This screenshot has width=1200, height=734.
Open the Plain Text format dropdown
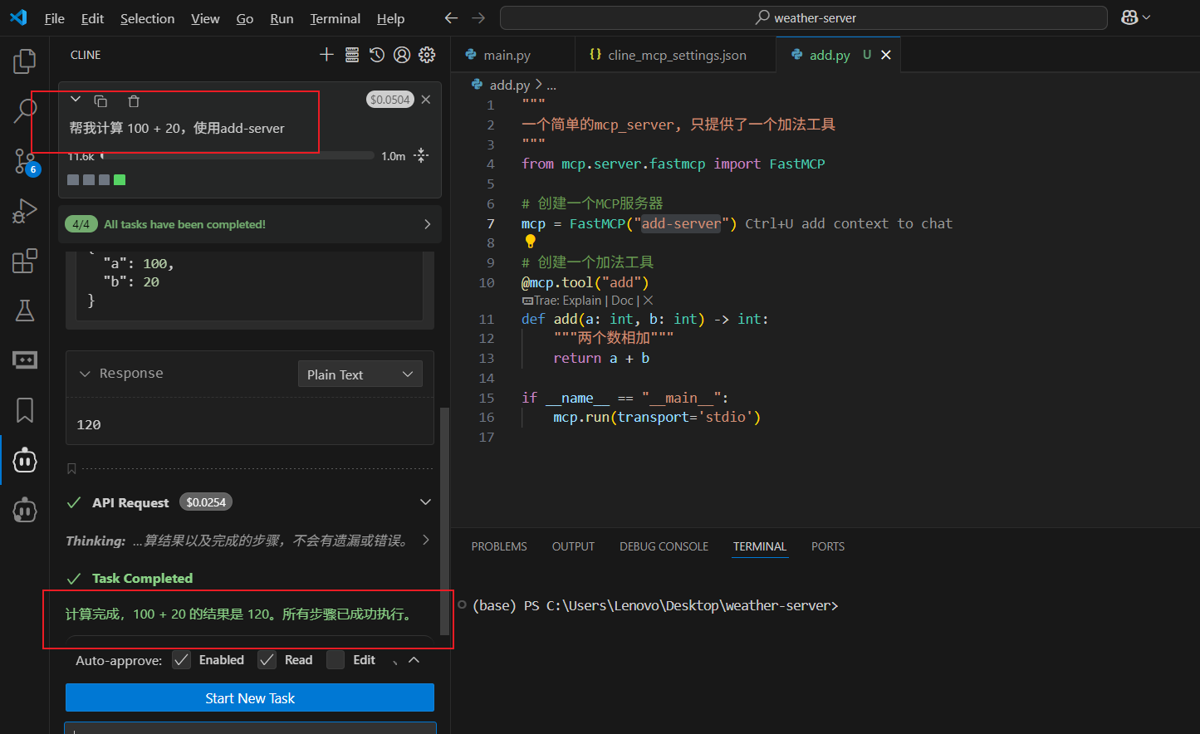click(360, 374)
